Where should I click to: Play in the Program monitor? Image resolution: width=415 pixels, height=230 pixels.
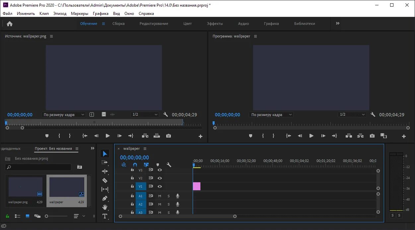pyautogui.click(x=311, y=136)
